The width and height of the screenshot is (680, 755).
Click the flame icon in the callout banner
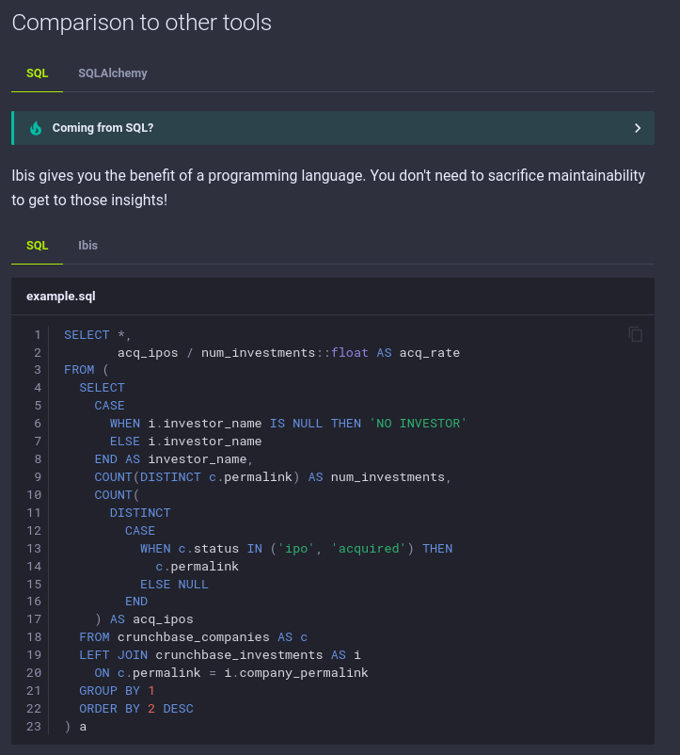[x=36, y=127]
